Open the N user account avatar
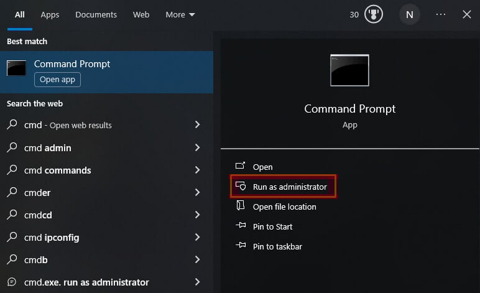The width and height of the screenshot is (480, 293). (409, 14)
